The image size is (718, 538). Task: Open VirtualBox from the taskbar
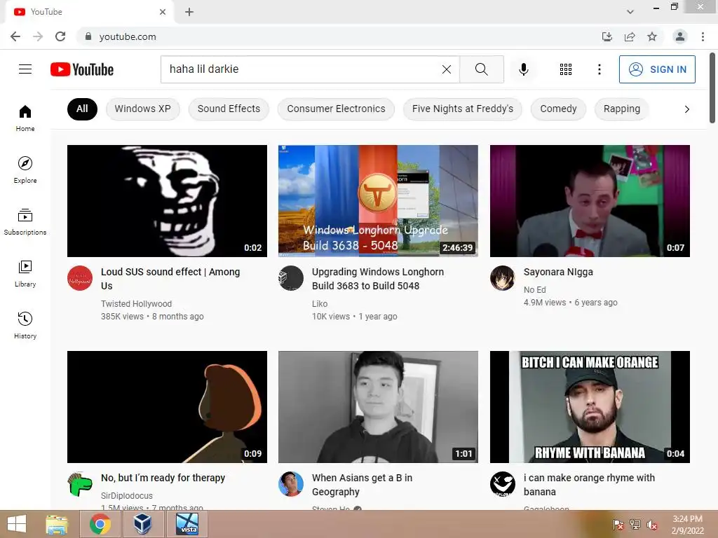pyautogui.click(x=142, y=524)
